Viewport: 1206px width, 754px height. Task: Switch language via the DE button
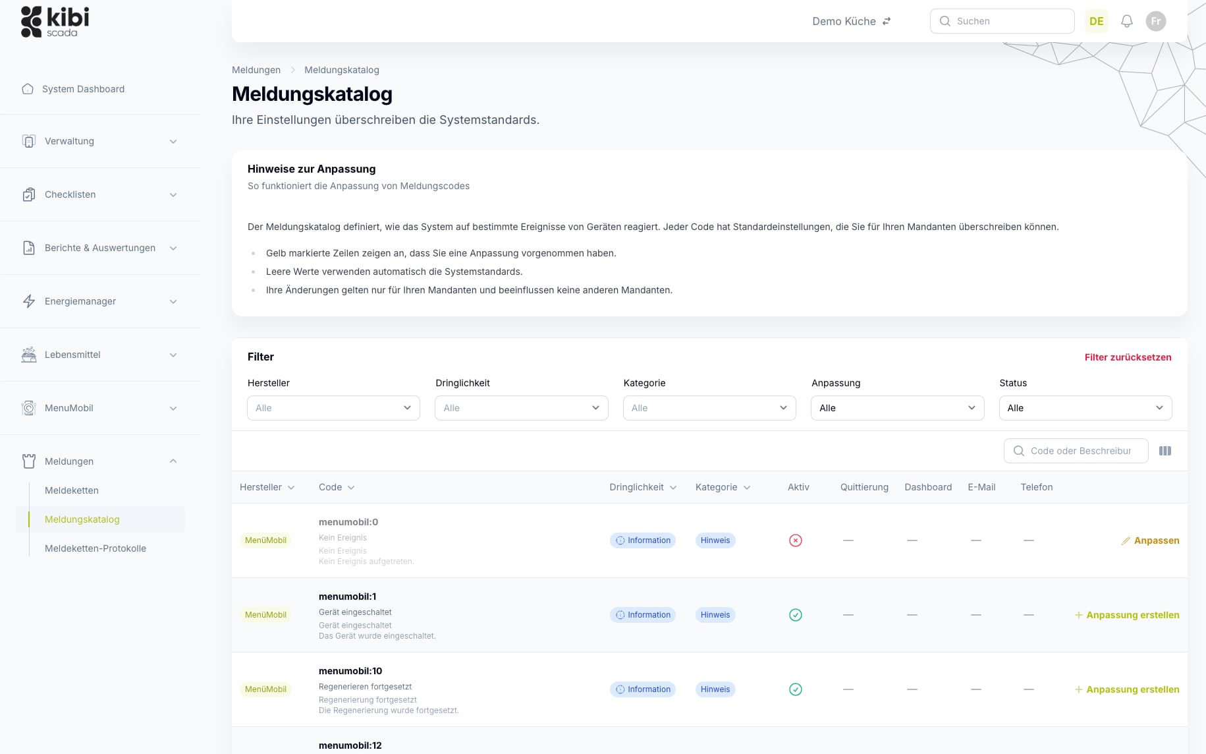[1097, 21]
